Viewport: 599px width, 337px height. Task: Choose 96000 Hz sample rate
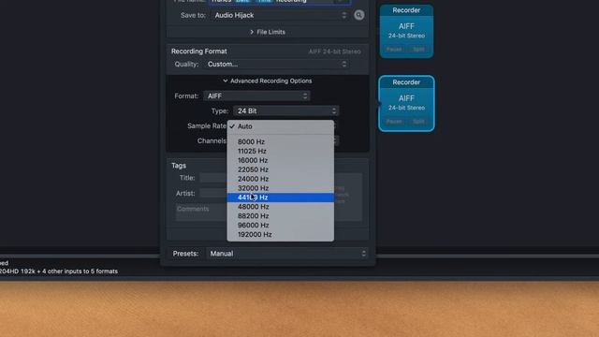(280, 225)
